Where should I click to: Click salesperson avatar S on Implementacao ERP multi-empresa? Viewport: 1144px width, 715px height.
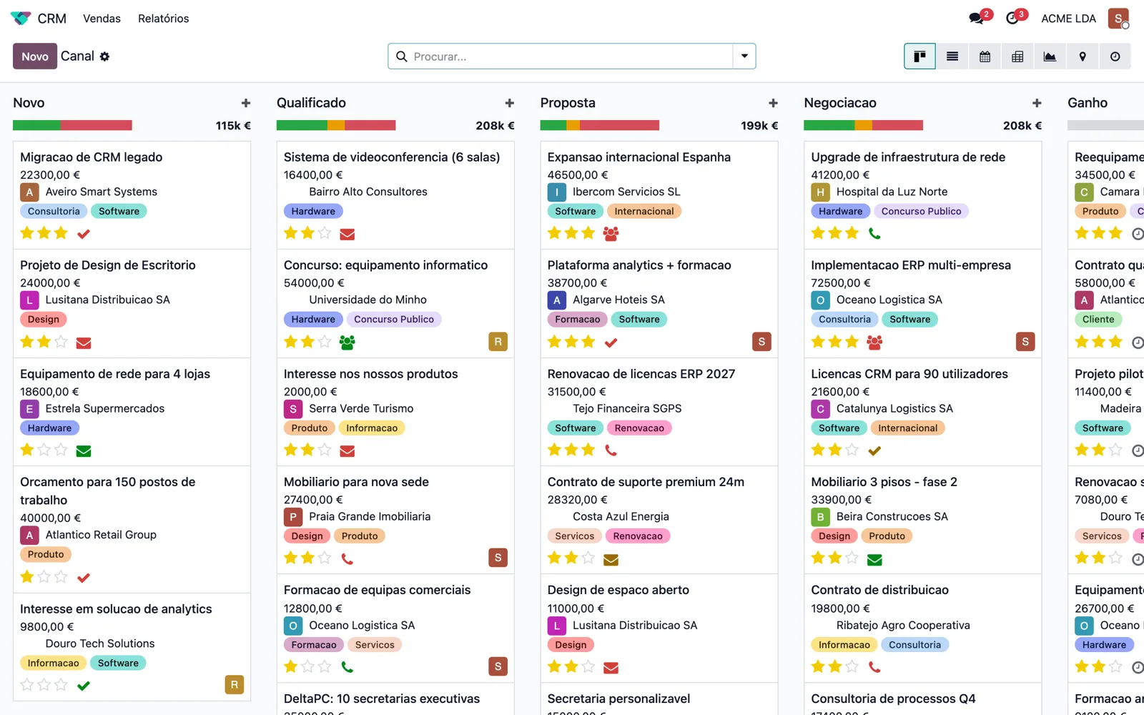tap(1025, 342)
